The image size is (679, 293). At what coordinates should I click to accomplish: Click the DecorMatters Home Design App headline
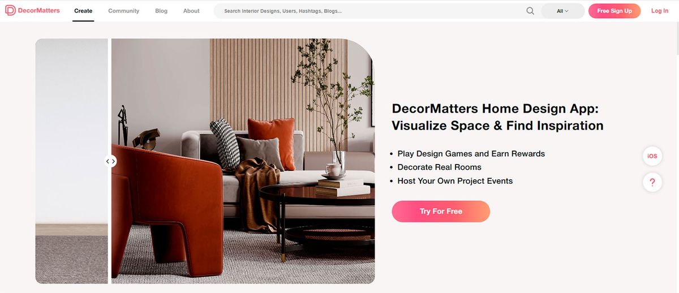click(x=497, y=117)
